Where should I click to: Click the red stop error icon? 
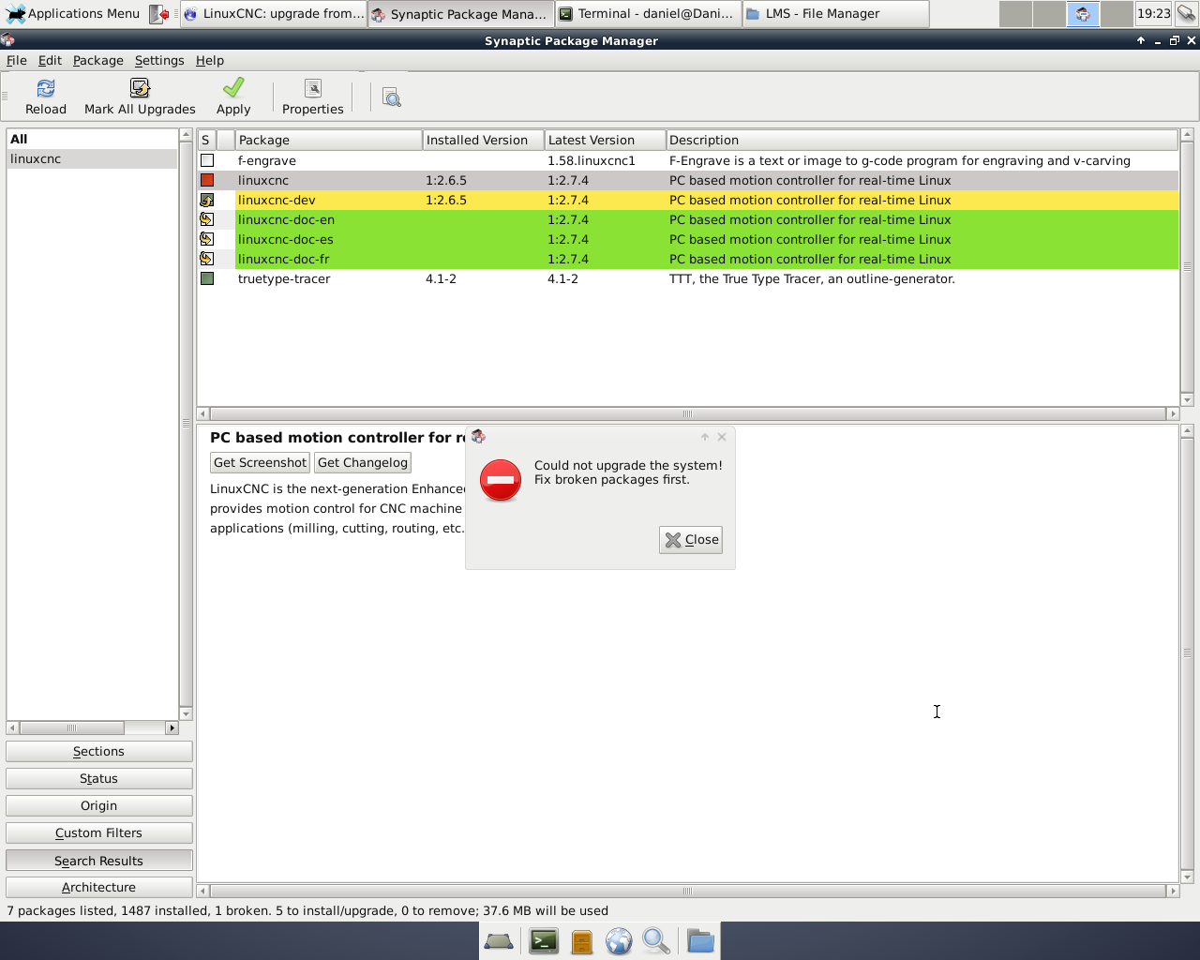coord(501,480)
